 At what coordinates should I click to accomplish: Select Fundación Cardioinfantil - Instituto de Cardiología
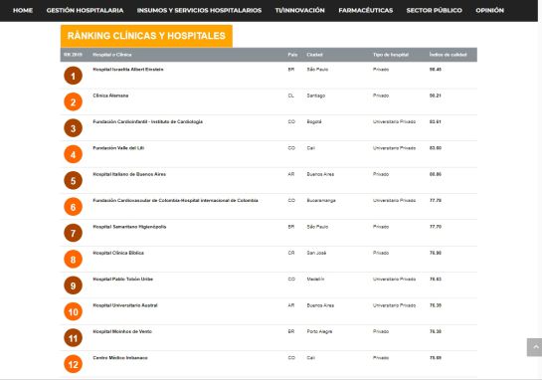pos(147,121)
